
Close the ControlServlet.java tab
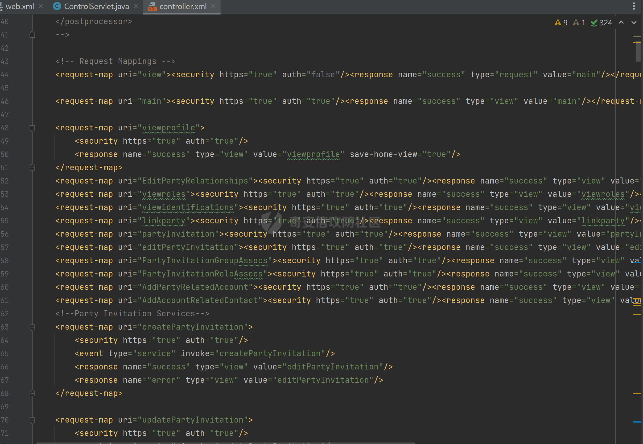pyautogui.click(x=136, y=6)
